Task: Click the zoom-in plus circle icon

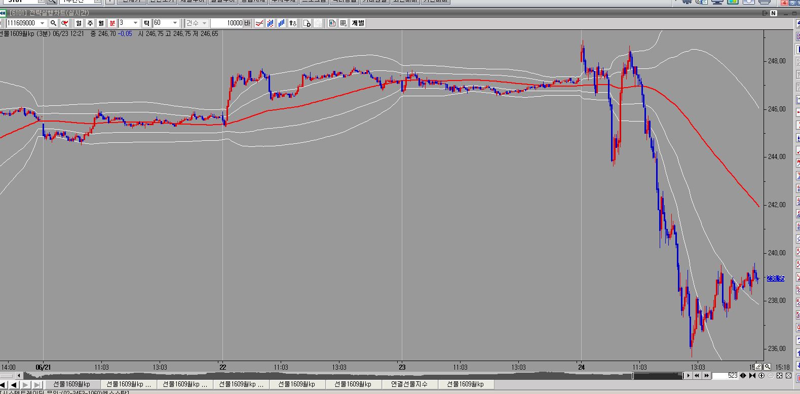Action: tap(761, 376)
